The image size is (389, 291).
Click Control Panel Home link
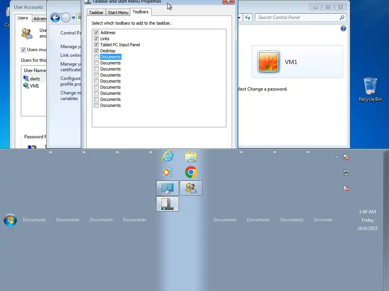point(70,33)
